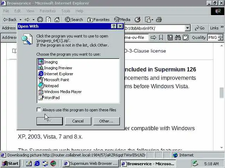Switch to Supermium Web Browser taskbar button

click(91, 163)
